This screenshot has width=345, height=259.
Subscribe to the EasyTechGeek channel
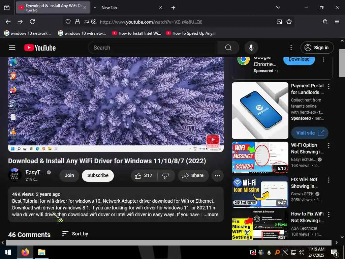[x=98, y=175]
